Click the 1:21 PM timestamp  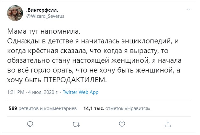coord(15,92)
